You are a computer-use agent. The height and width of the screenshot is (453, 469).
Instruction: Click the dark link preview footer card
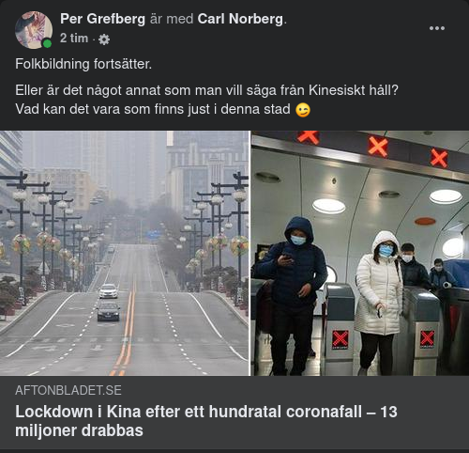(x=234, y=413)
